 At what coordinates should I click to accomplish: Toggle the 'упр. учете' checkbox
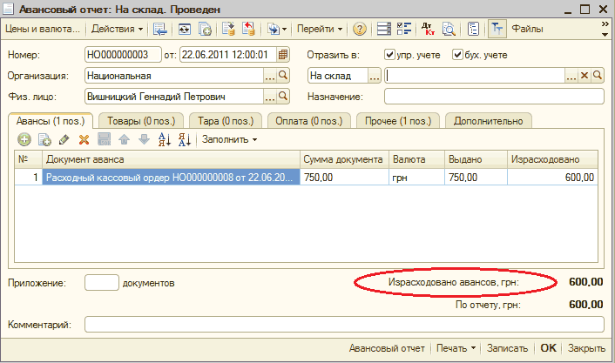[390, 55]
